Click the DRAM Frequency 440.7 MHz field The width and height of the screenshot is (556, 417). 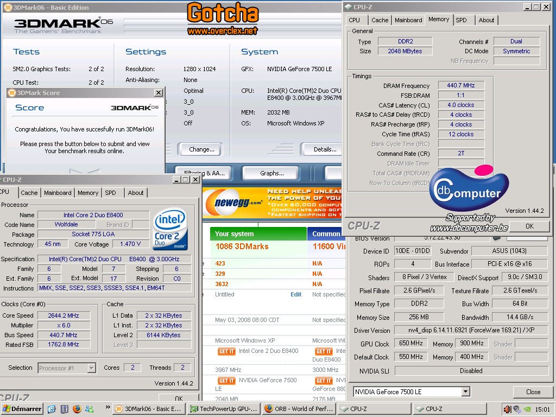click(x=460, y=85)
